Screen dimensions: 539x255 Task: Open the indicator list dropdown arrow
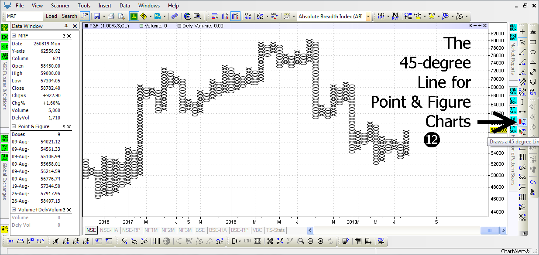tap(368, 17)
